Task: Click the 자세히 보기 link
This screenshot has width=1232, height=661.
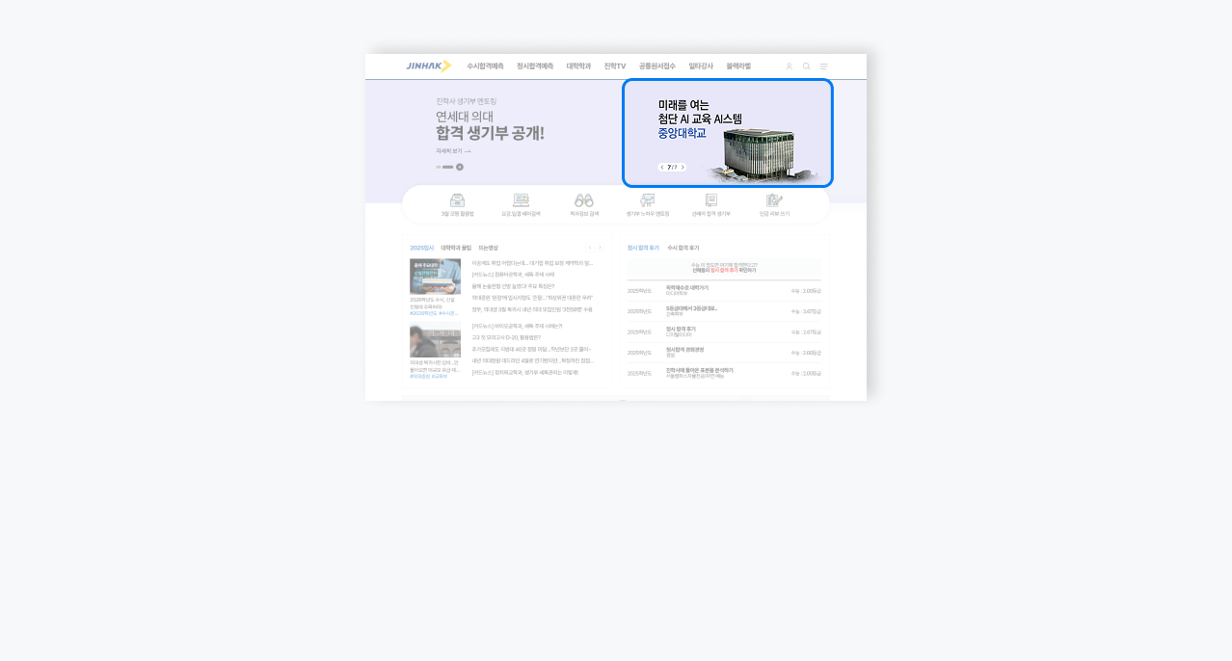Action: [x=453, y=150]
